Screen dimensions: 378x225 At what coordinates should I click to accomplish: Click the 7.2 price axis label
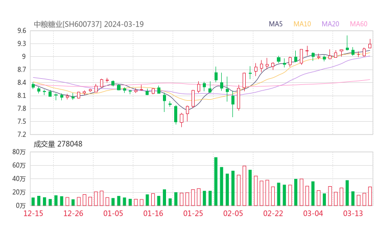tap(21, 134)
